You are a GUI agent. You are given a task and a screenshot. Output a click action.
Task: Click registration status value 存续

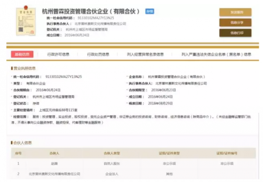[x=36, y=103]
